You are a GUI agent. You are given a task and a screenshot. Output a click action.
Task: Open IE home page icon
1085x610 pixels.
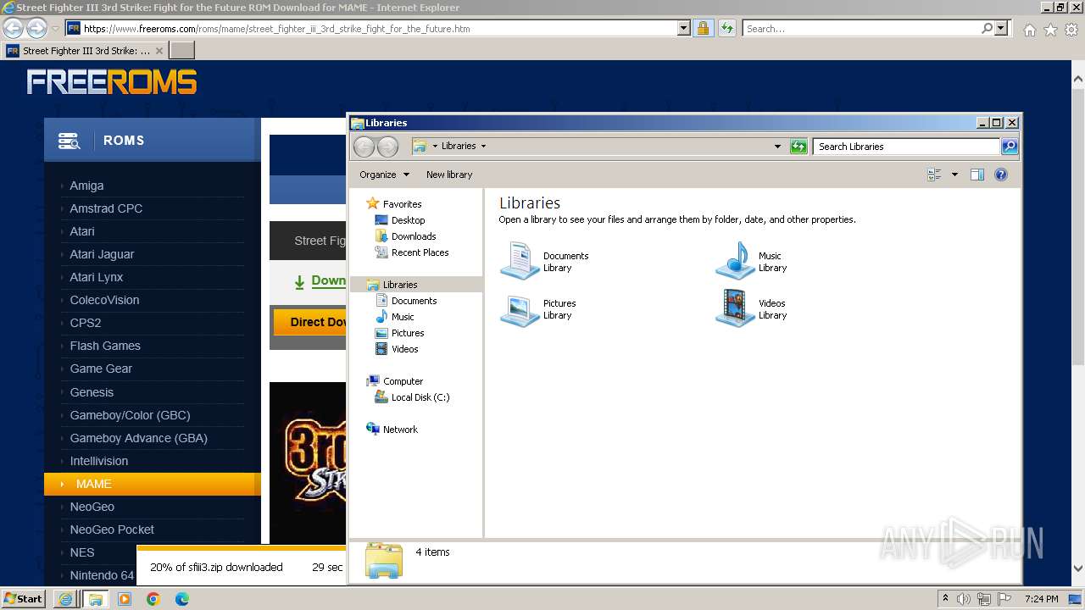tap(1029, 30)
